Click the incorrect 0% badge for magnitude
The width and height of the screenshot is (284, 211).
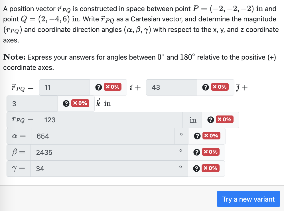(x=225, y=120)
